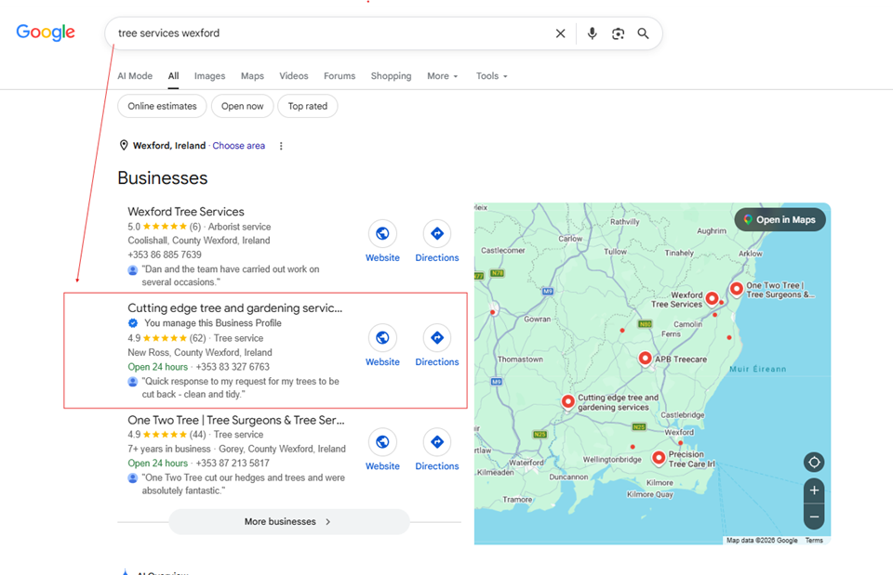Switch to the Maps tab
Screen dimensions: 893x575
tap(252, 76)
